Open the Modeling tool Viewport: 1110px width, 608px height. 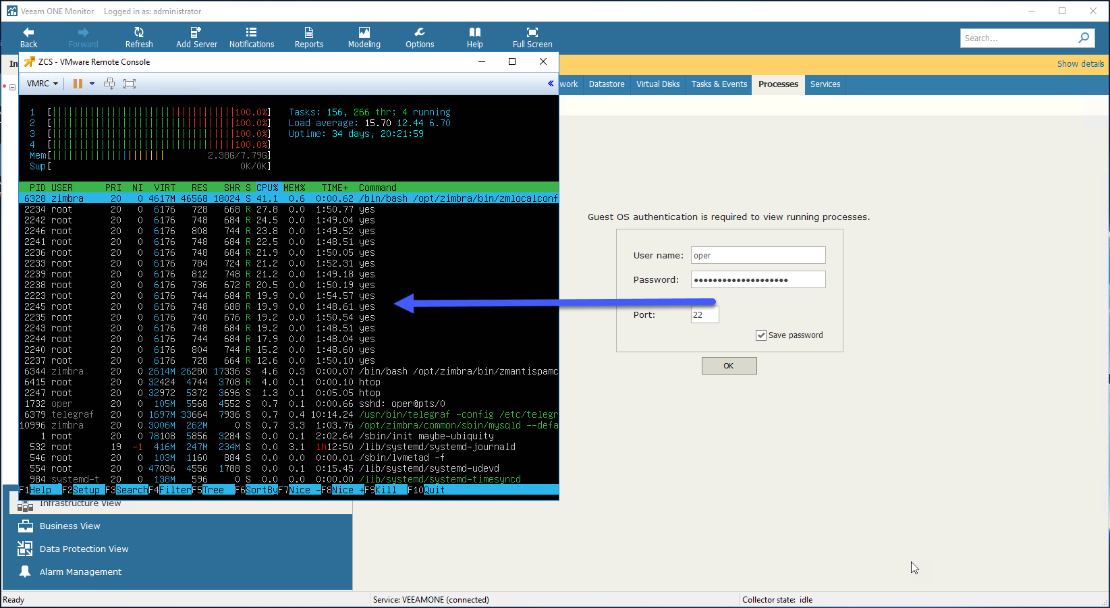click(x=364, y=38)
